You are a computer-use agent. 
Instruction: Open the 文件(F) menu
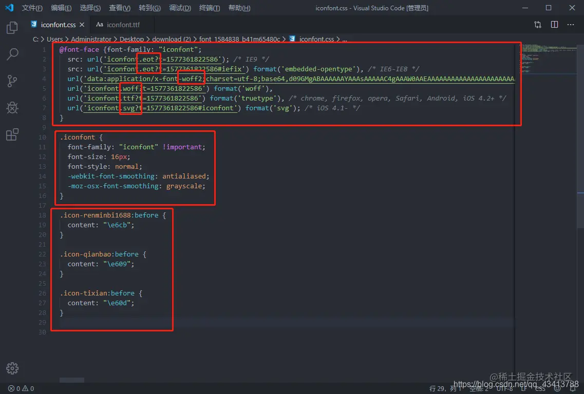(32, 8)
